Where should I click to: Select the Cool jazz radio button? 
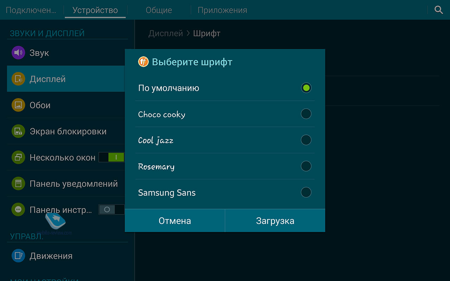(306, 140)
